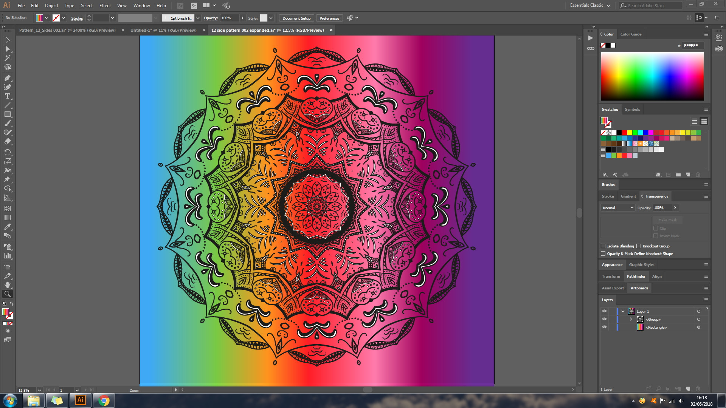Viewport: 726px width, 408px height.
Task: Click the Preferences button
Action: click(x=329, y=18)
